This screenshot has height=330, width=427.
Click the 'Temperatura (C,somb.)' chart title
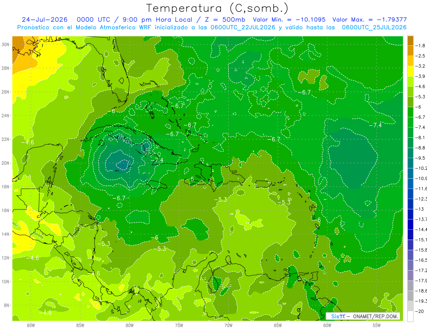[x=217, y=8]
